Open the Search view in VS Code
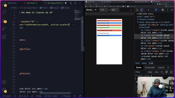Viewport: 175px width, 98px height. tap(4, 12)
